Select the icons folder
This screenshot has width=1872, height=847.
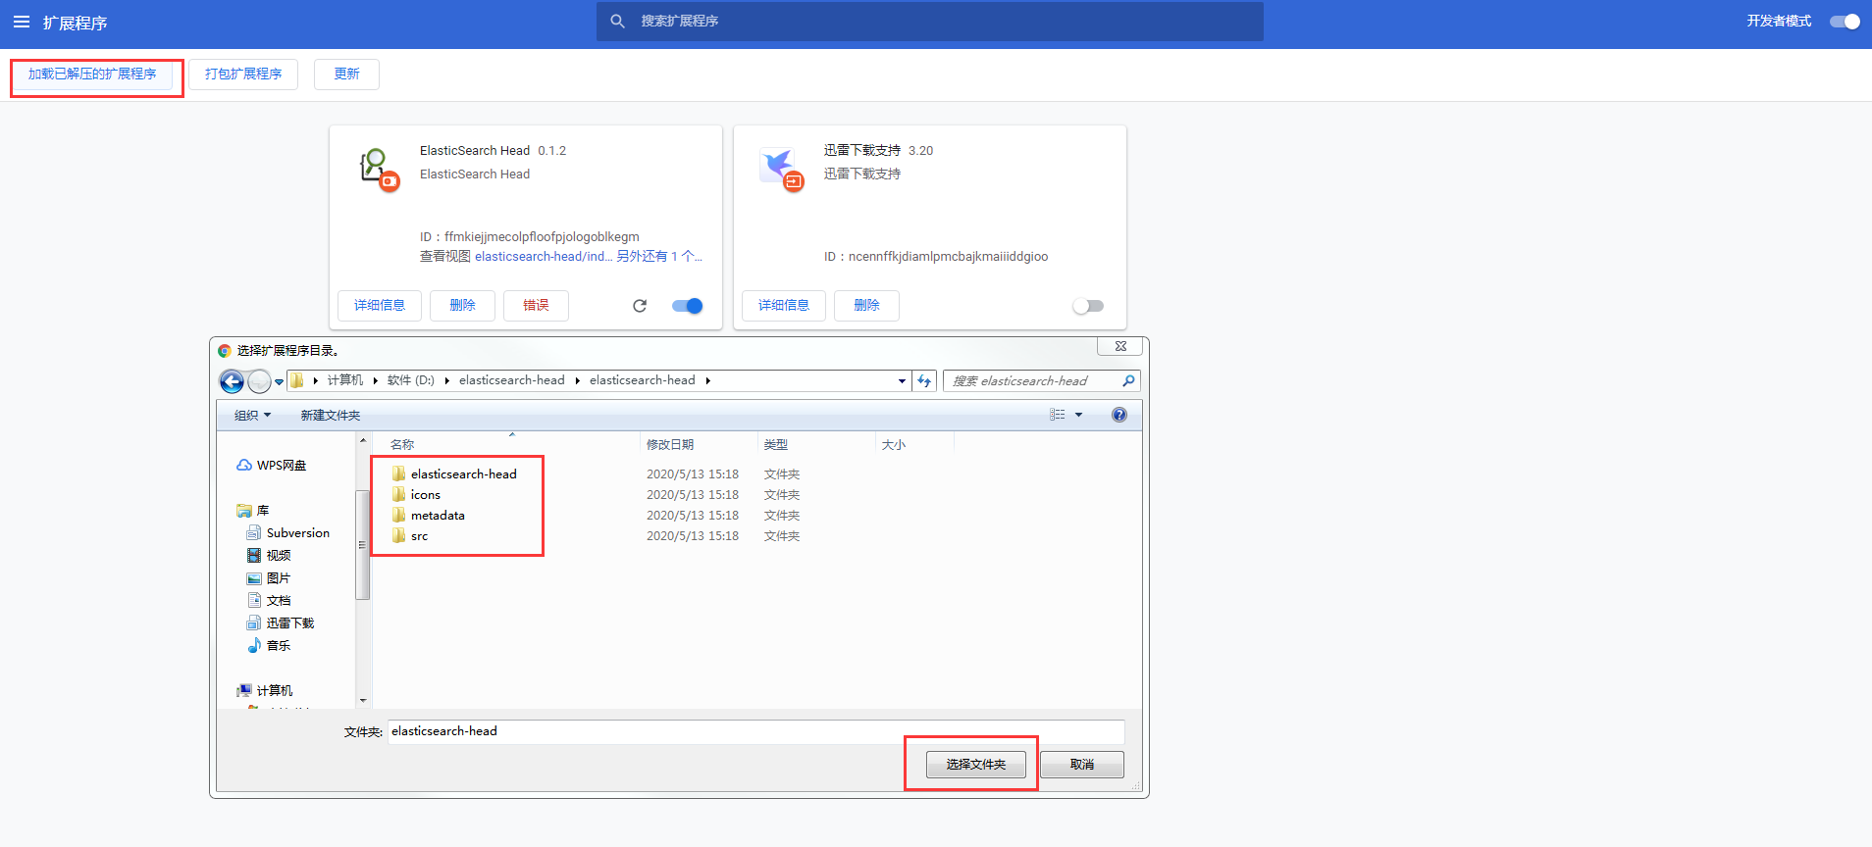point(416,495)
